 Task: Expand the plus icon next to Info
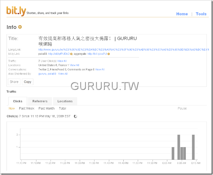click(20, 27)
